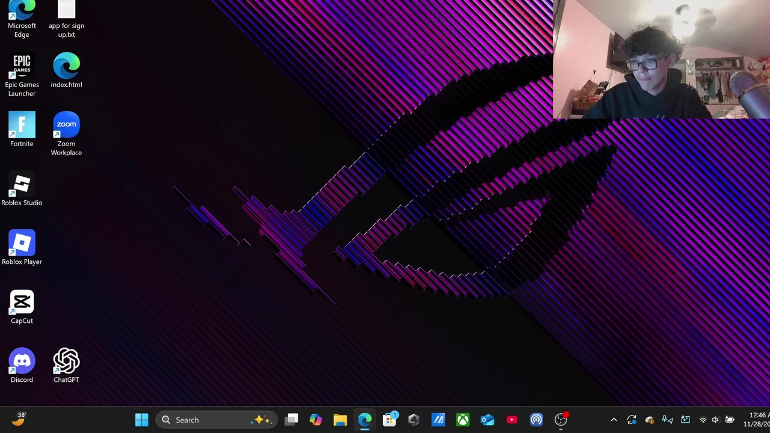Viewport: 770px width, 433px height.
Task: Click the sparkle icon in Search box
Action: (262, 420)
